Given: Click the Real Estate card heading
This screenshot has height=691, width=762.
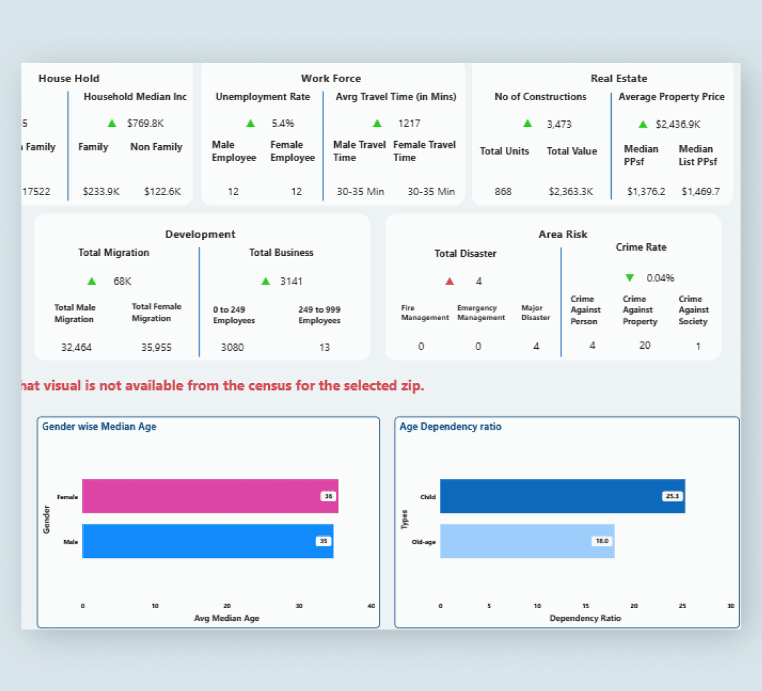Looking at the screenshot, I should (619, 78).
